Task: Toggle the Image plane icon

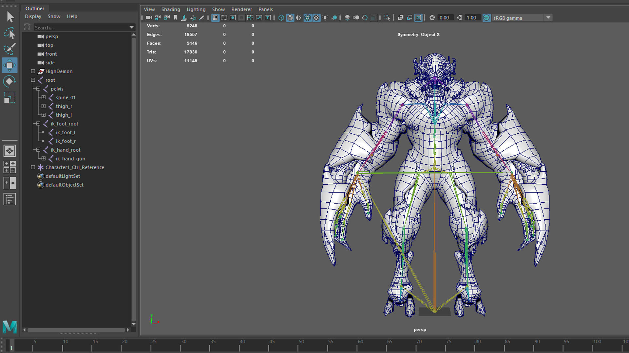Action: 184,18
